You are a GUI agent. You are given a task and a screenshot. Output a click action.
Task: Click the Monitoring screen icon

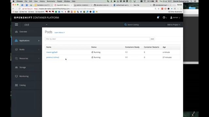point(16,76)
